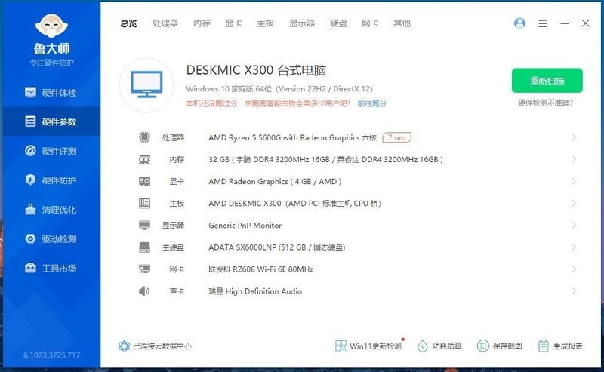Open 硬件评测 in the sidebar
Screen dimensions: 604x372
point(51,151)
